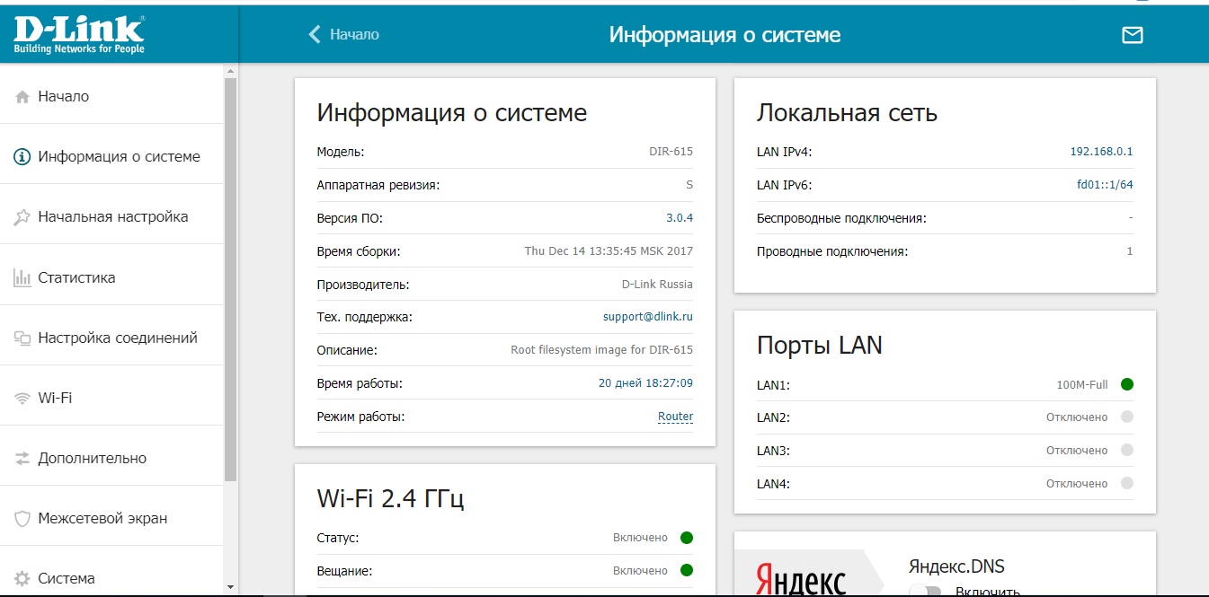Click the green Вещание indicator
1209x597 pixels.
(687, 570)
